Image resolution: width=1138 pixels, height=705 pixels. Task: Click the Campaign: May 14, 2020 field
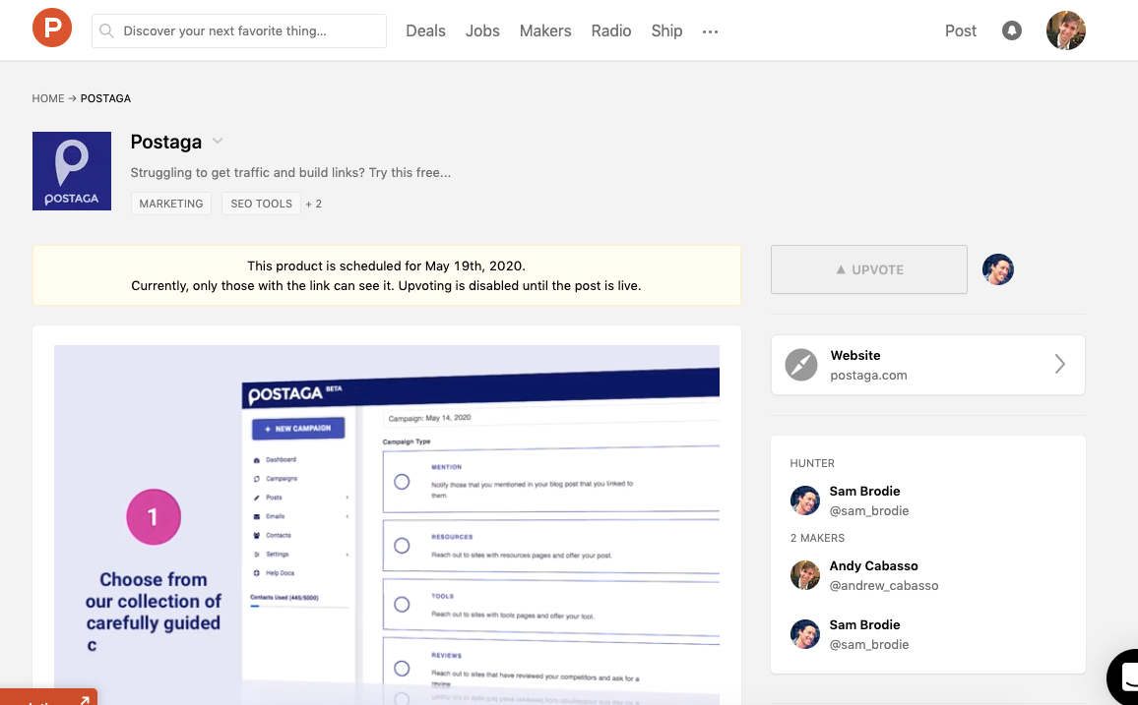click(550, 418)
